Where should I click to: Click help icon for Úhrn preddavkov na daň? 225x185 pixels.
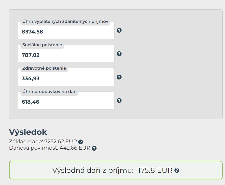pyautogui.click(x=119, y=100)
